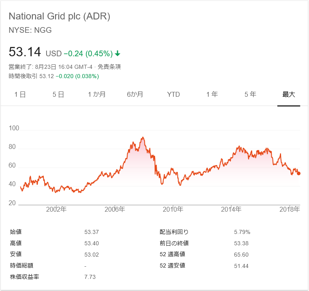
Task: Click the red endpoint dot on chart
Action: 298,174
